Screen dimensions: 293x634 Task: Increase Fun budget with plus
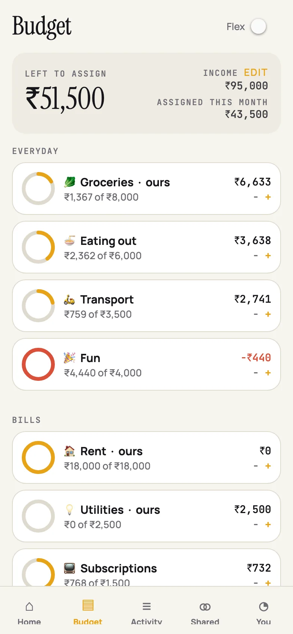tap(268, 373)
